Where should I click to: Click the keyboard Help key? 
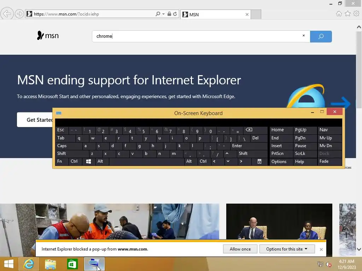click(x=305, y=161)
